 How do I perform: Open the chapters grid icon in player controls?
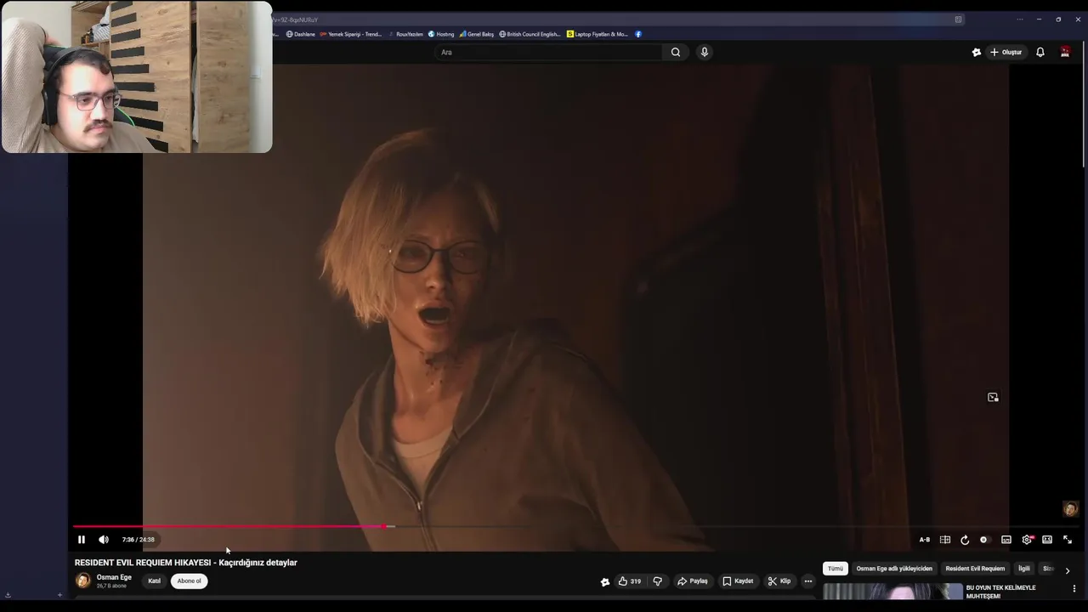(x=945, y=540)
